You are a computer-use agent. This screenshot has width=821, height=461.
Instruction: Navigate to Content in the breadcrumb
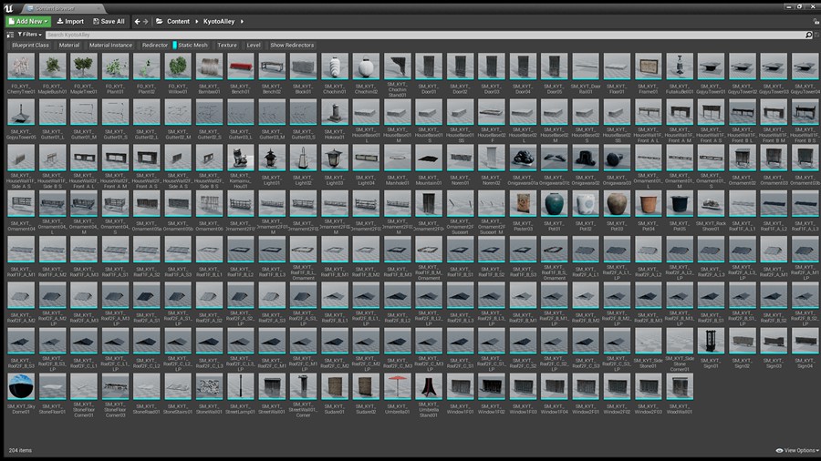pos(179,21)
